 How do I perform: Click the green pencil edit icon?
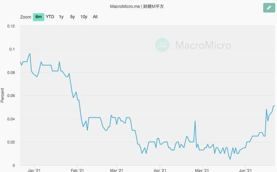(x=269, y=8)
